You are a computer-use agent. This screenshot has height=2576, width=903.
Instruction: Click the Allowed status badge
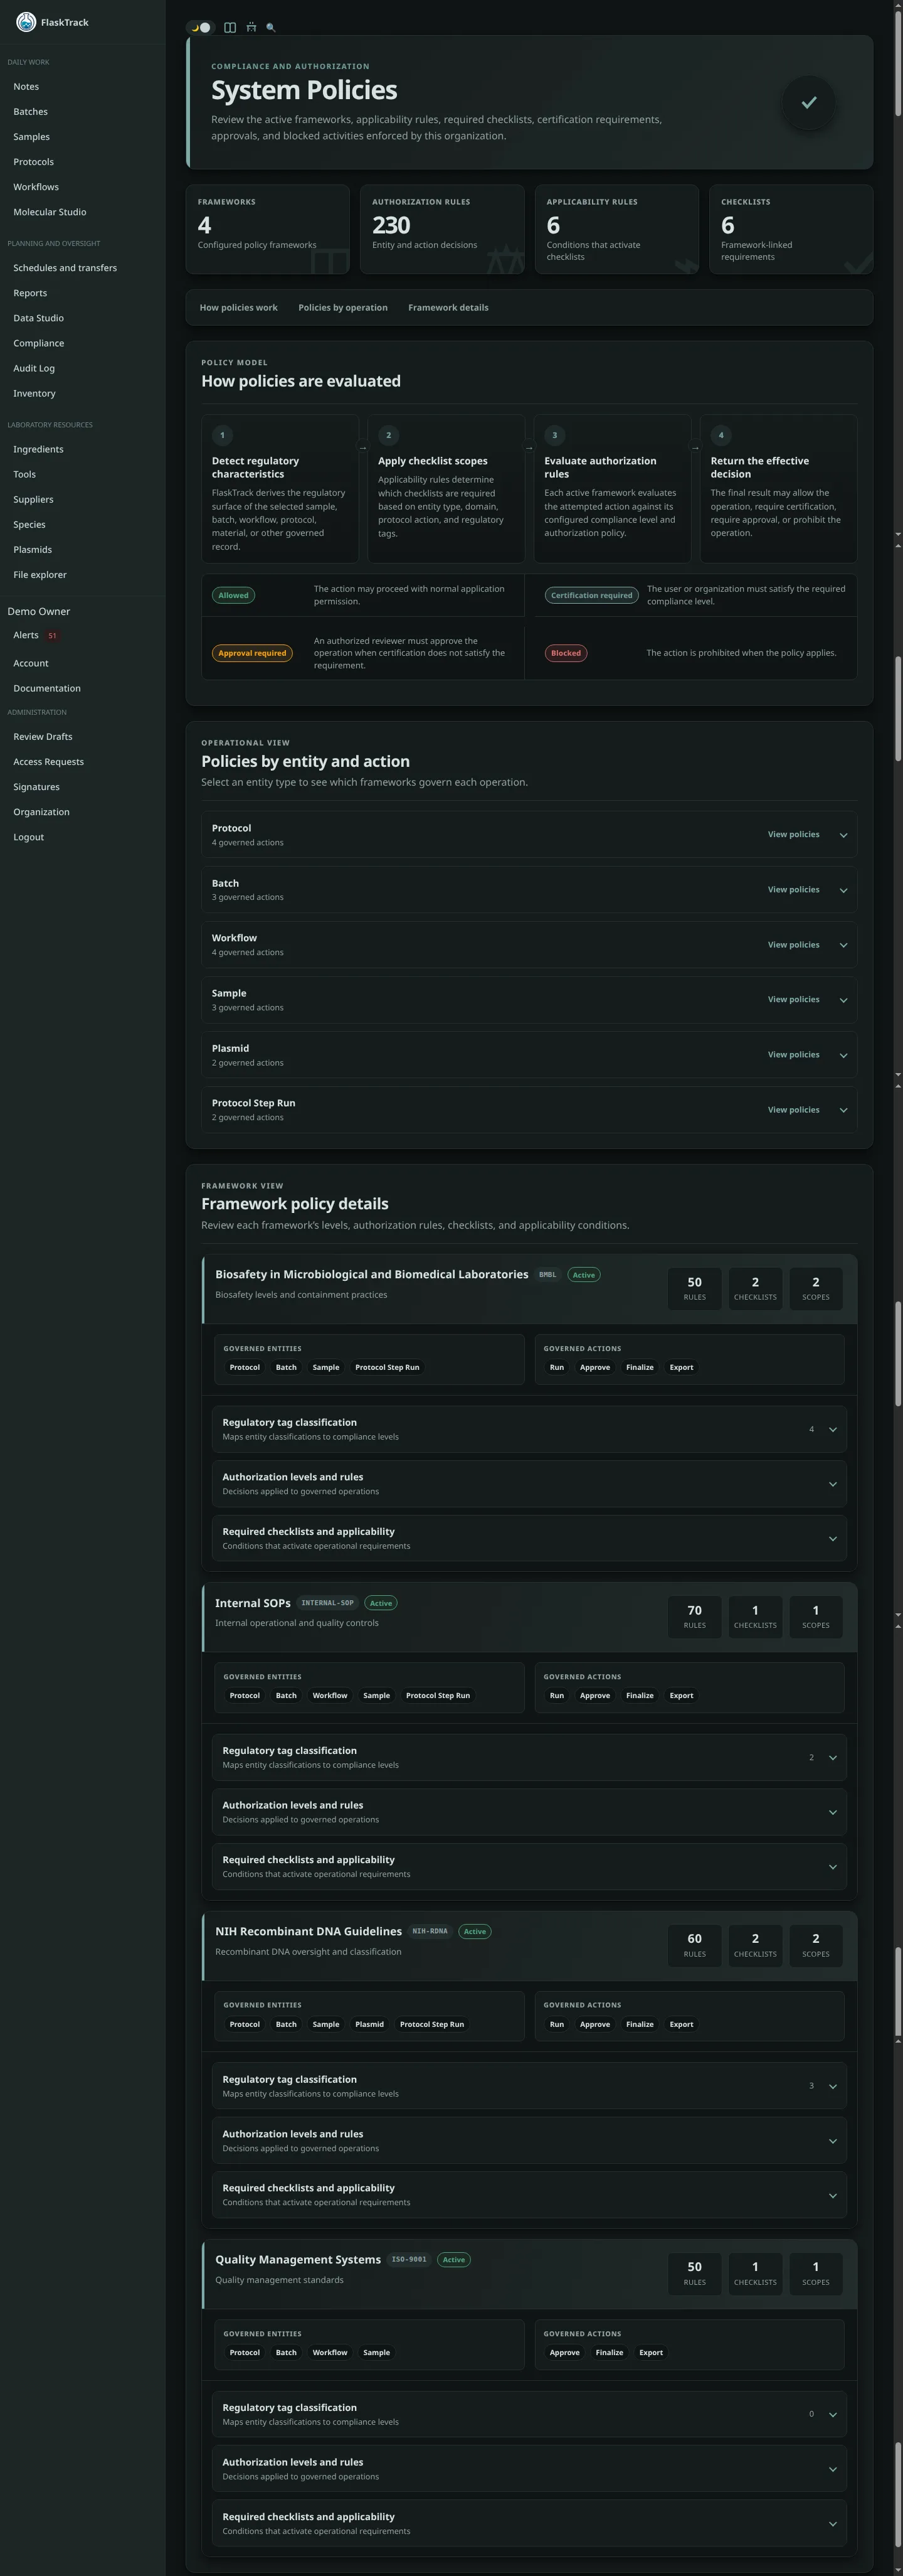[233, 595]
